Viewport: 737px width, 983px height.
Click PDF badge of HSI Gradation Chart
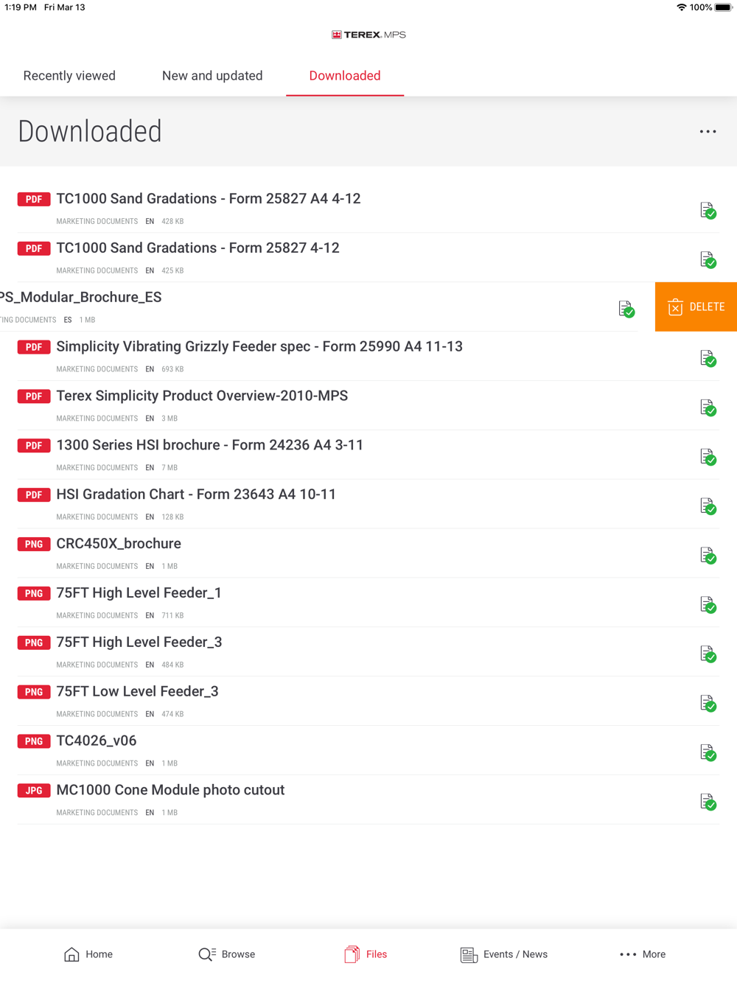[x=34, y=495]
